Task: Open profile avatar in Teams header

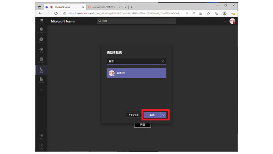Action: pos(232,21)
